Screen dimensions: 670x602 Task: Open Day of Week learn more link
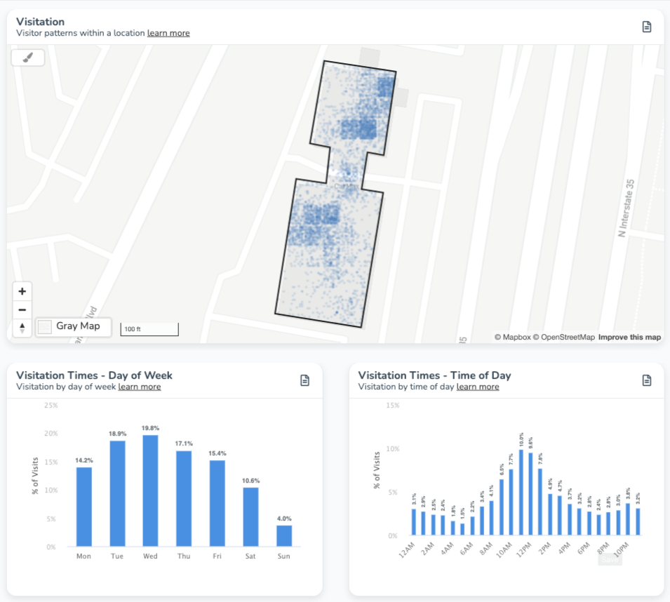[140, 387]
